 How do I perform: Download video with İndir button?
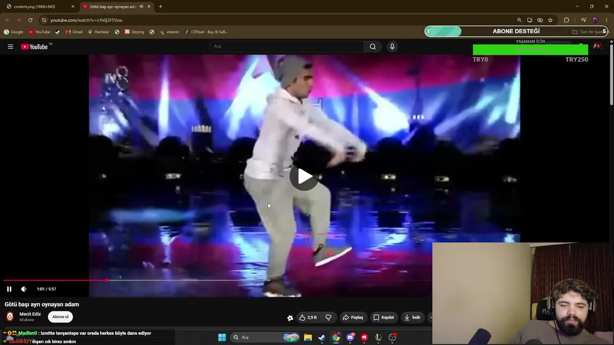tap(412, 317)
